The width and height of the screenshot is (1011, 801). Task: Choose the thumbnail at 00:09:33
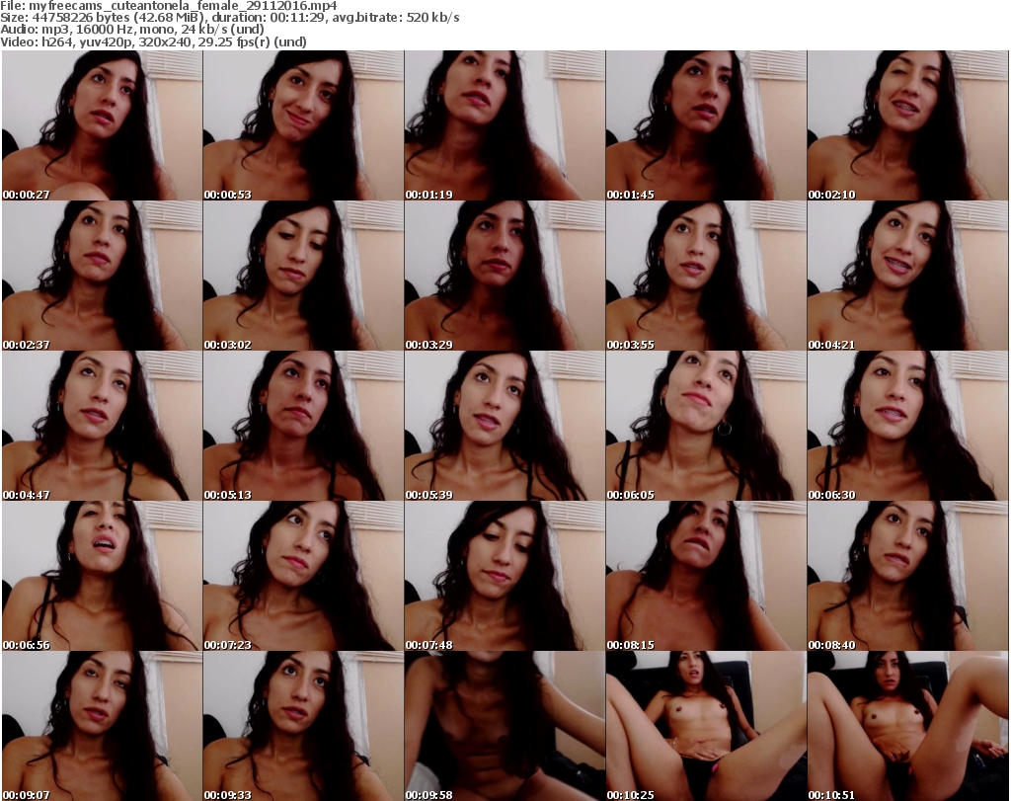[303, 726]
